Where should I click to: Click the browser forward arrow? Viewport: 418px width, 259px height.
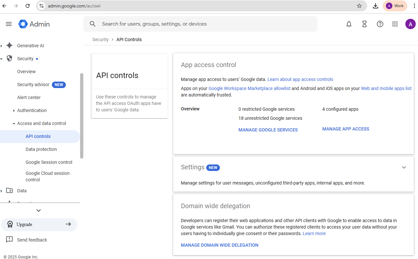coord(16,6)
